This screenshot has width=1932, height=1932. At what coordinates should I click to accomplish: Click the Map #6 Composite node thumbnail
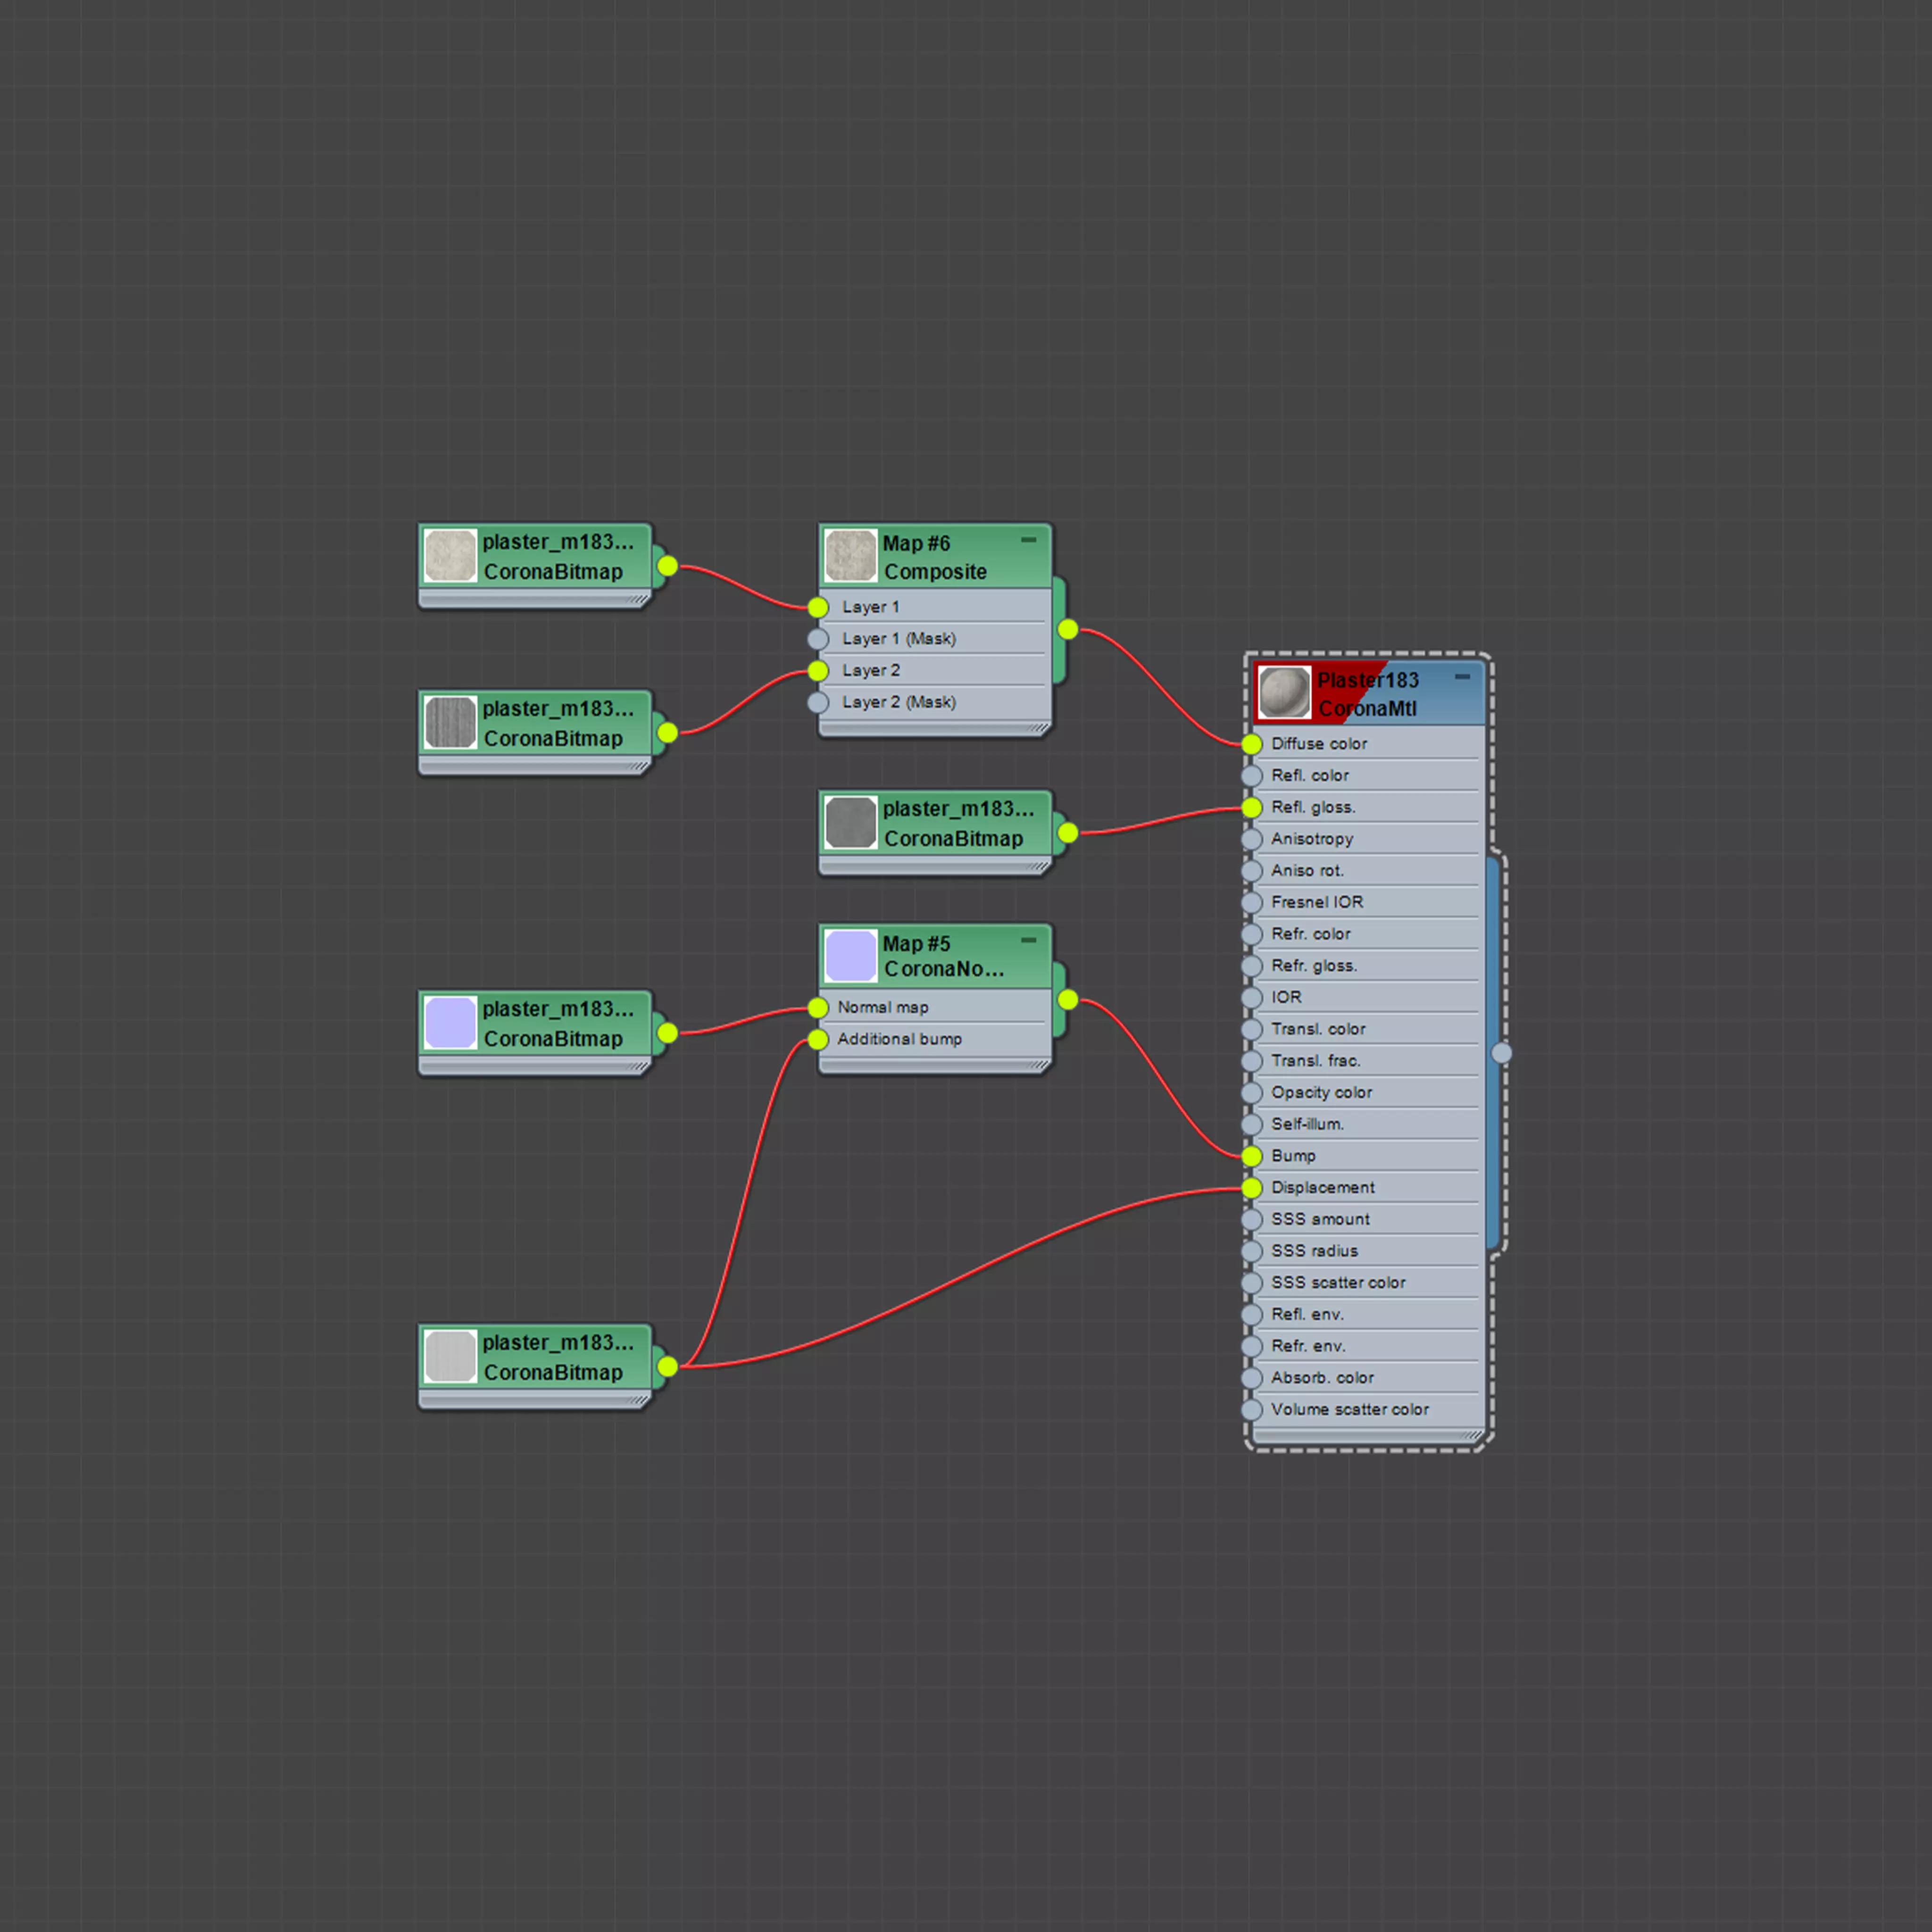click(850, 556)
